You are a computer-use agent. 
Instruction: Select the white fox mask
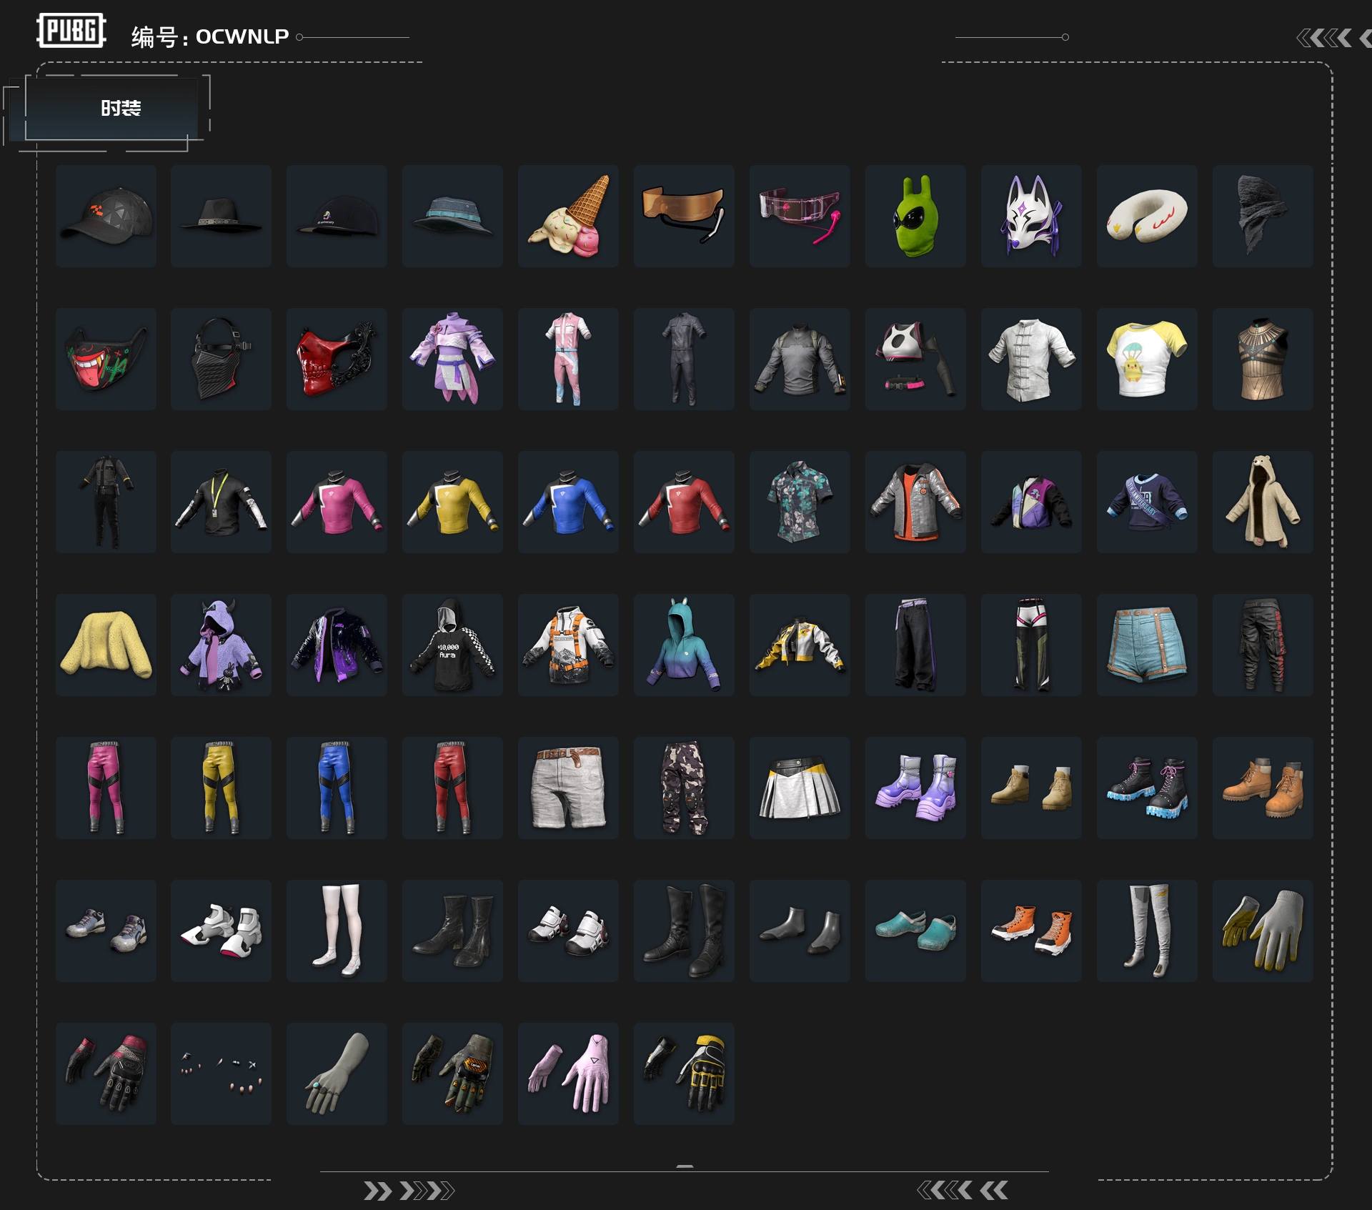[x=1031, y=216]
